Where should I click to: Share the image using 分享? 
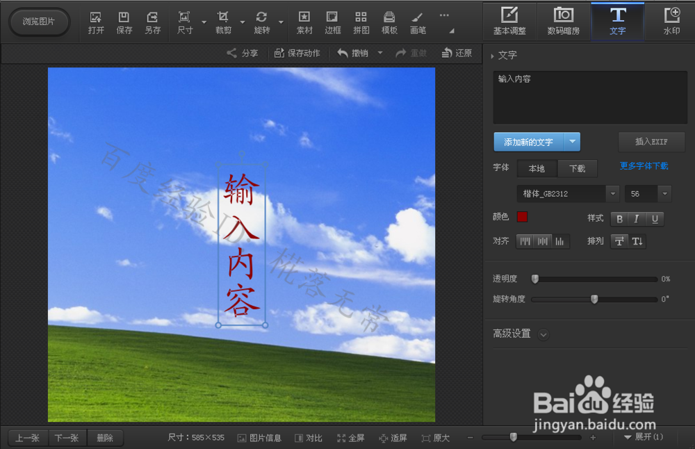click(x=242, y=54)
